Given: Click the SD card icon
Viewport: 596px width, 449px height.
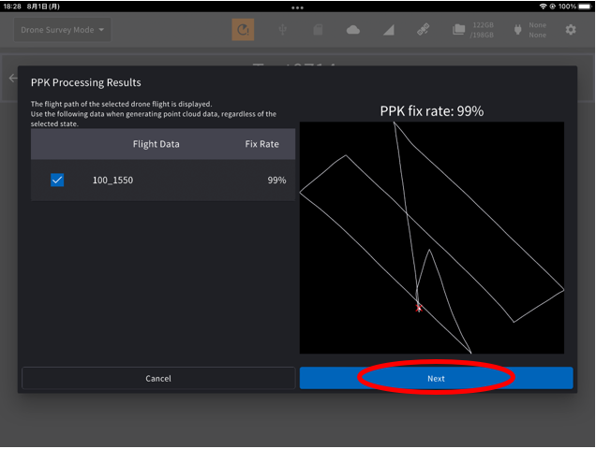Looking at the screenshot, I should pyautogui.click(x=318, y=30).
